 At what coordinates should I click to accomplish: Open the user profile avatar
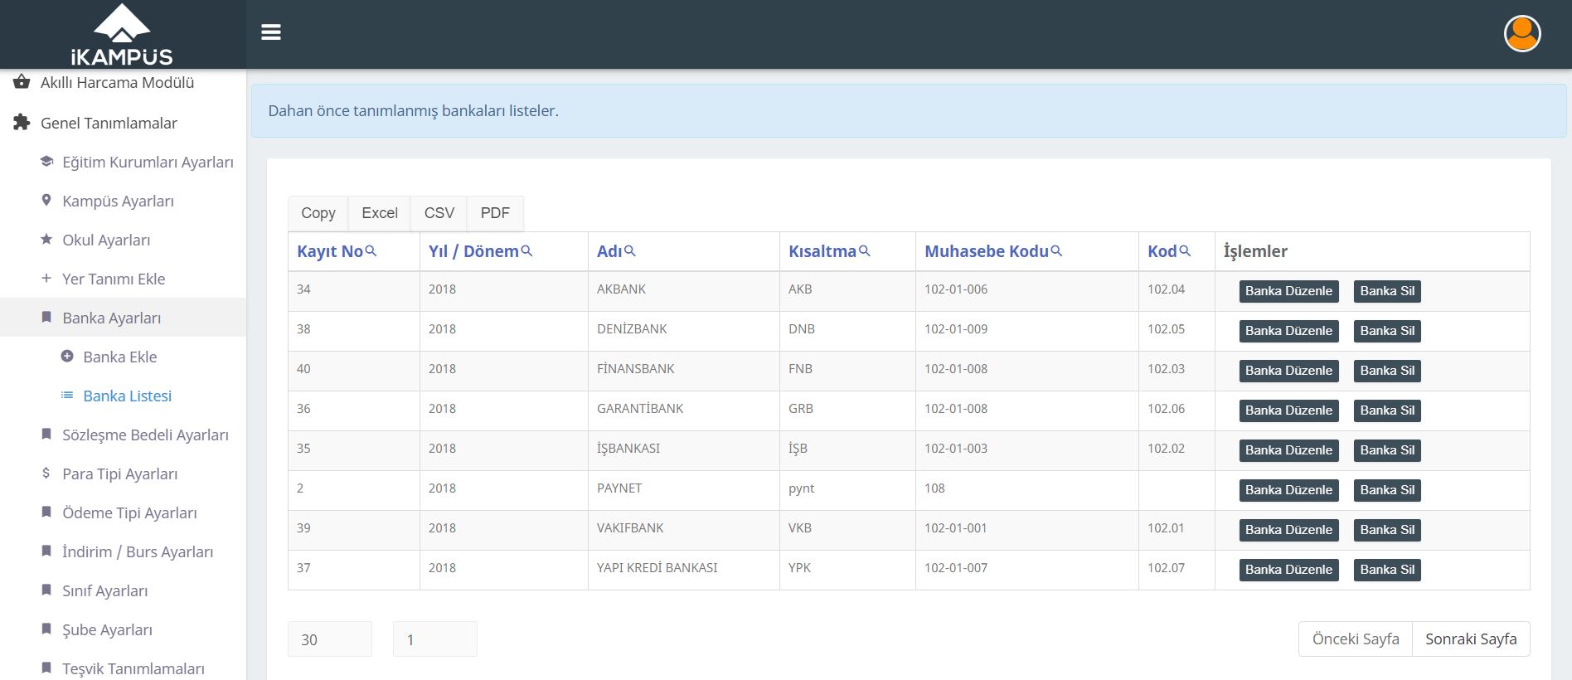pyautogui.click(x=1522, y=34)
